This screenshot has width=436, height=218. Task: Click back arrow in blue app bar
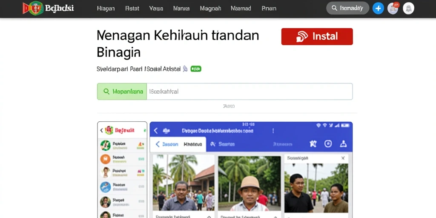156,131
